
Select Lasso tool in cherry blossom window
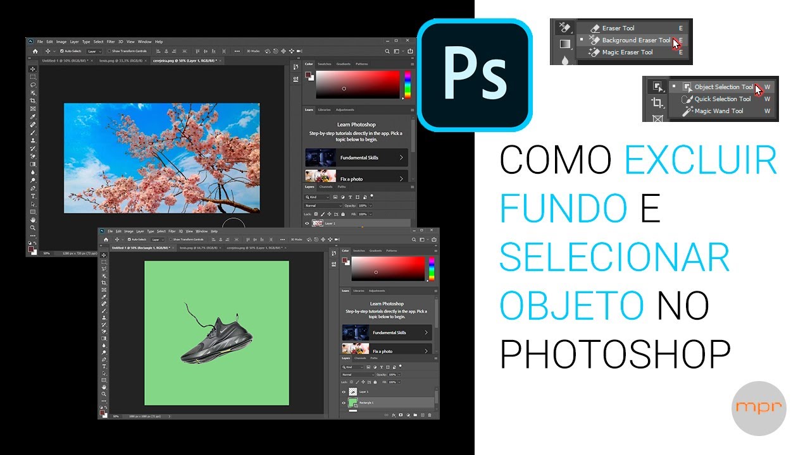[x=33, y=85]
